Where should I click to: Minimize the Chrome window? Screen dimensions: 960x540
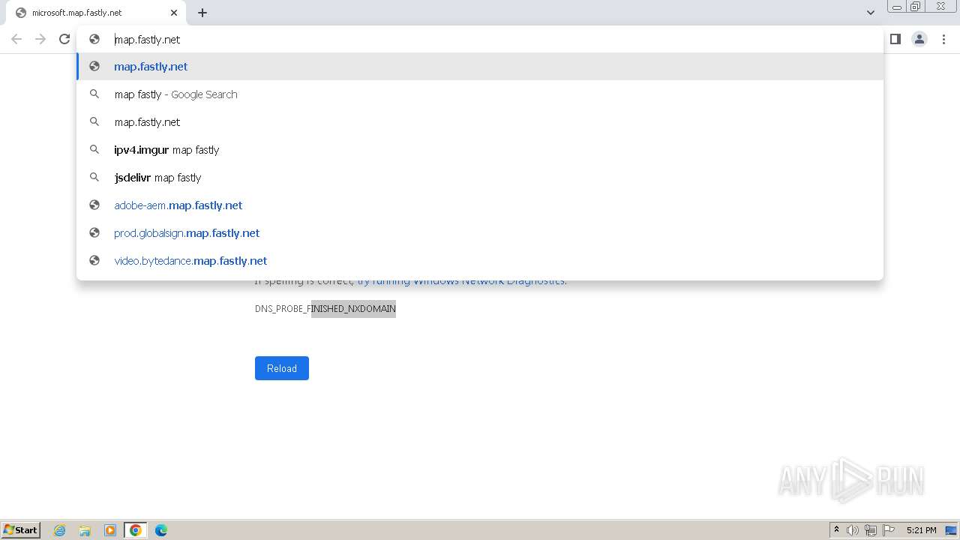click(x=897, y=7)
